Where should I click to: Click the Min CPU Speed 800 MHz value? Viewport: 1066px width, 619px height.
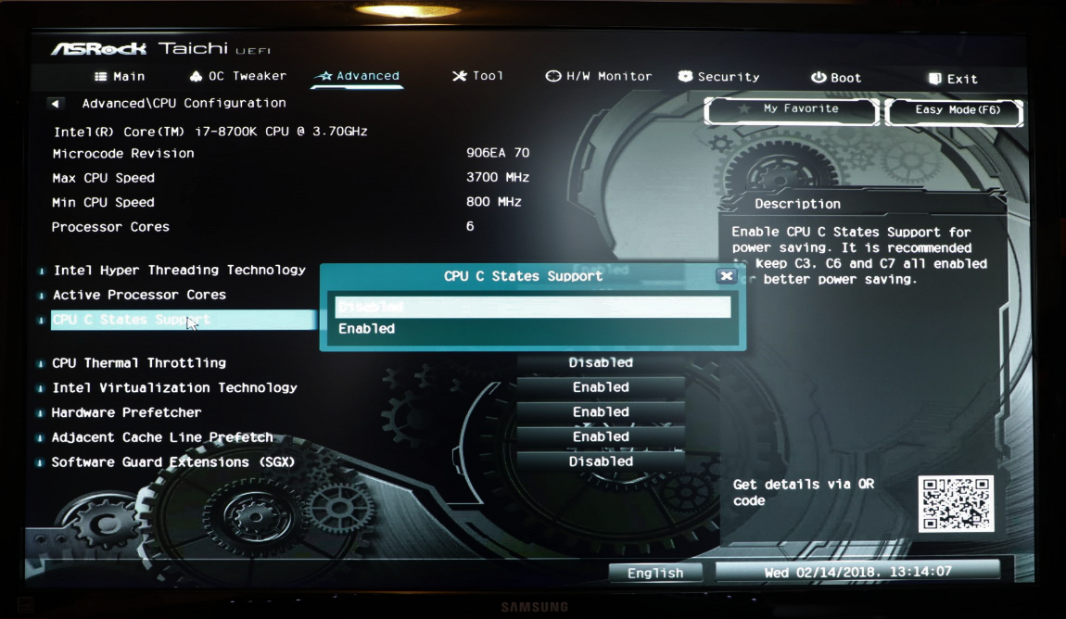[x=493, y=202]
